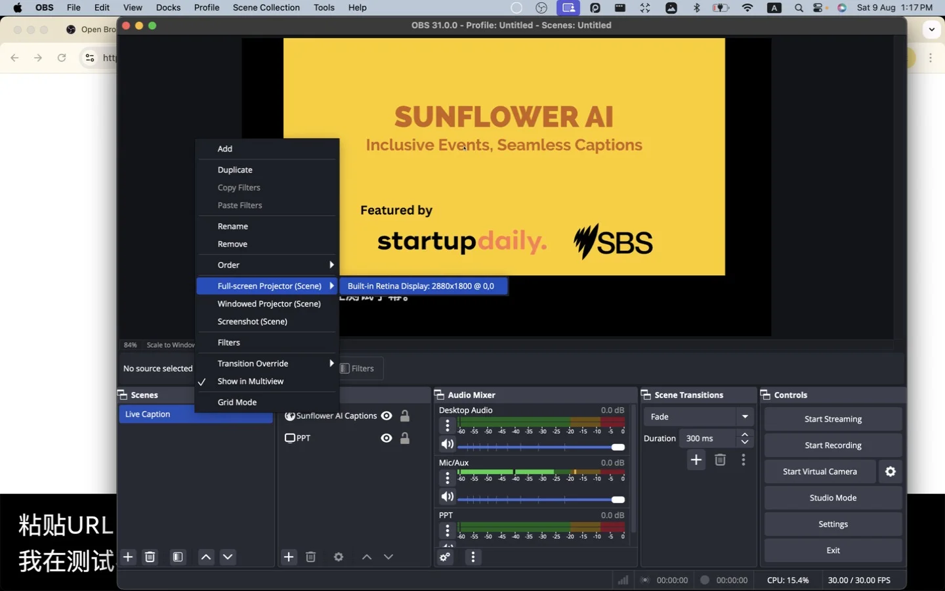
Task: Open virtual camera settings gear icon
Action: (891, 471)
